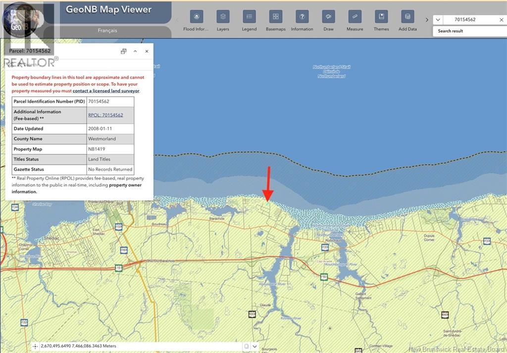Screen dimensions: 507x353
Task: Select the Search result suggestion
Action: pos(451,31)
